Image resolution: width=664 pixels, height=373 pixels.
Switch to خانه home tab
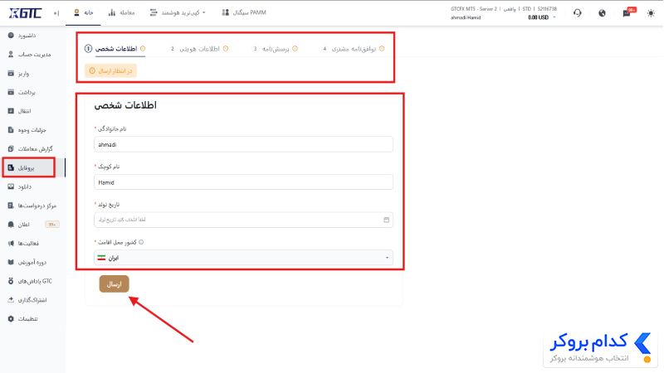coord(84,12)
